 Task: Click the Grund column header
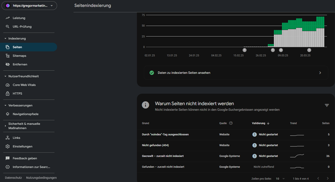point(146,123)
